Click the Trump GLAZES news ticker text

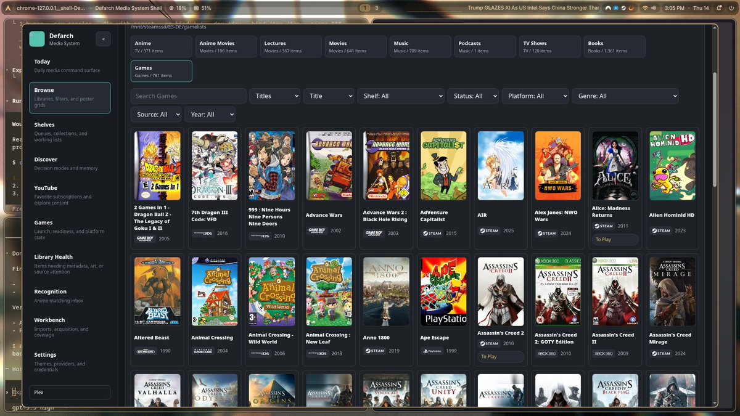click(533, 8)
